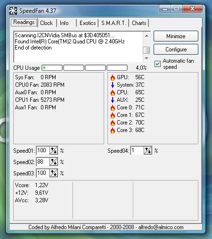
Task: Click the window minimize title bar button
Action: click(165, 8)
